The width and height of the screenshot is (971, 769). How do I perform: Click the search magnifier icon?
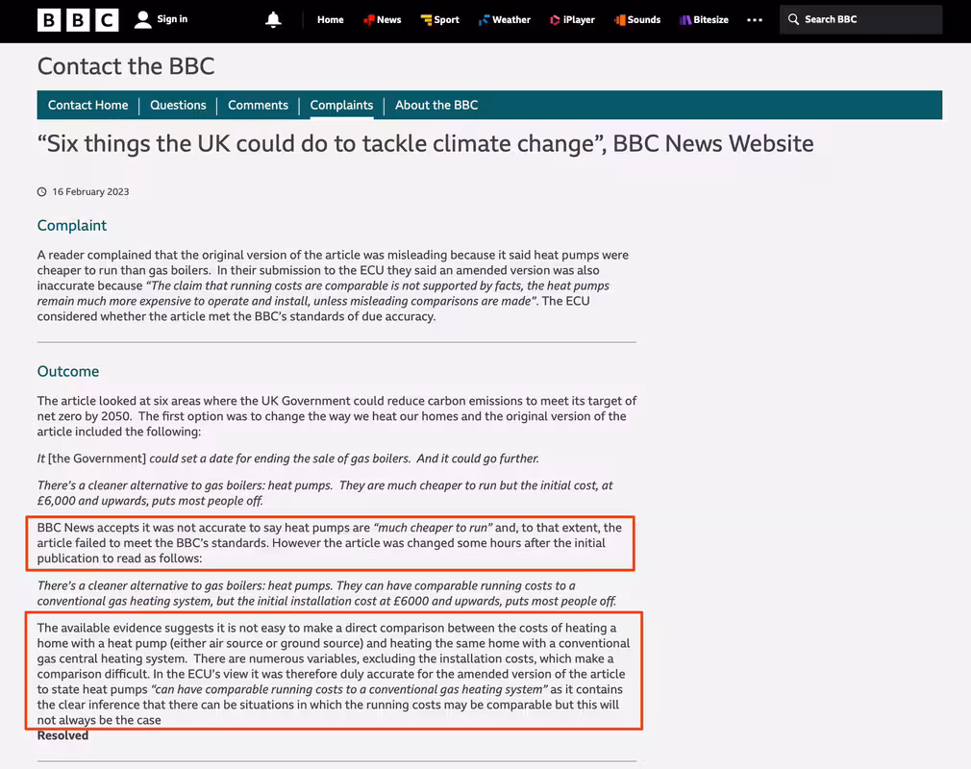(793, 19)
